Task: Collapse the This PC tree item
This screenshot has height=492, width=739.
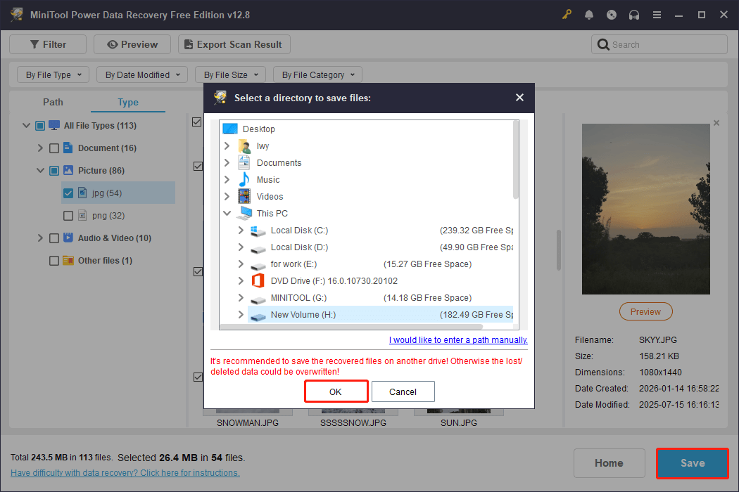Action: (227, 213)
